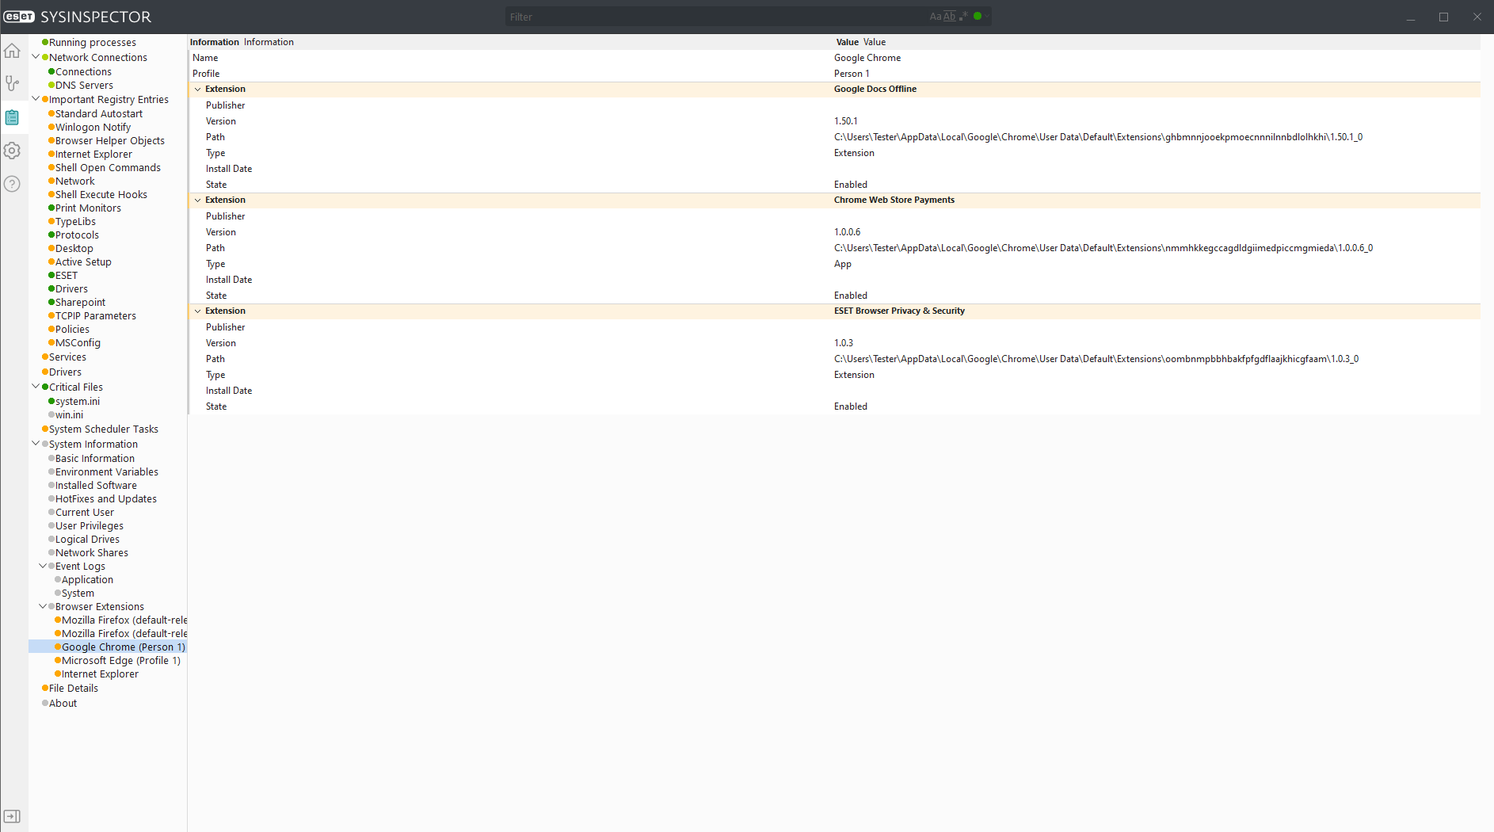Select Internet Explorer under Browser Extensions

point(100,674)
